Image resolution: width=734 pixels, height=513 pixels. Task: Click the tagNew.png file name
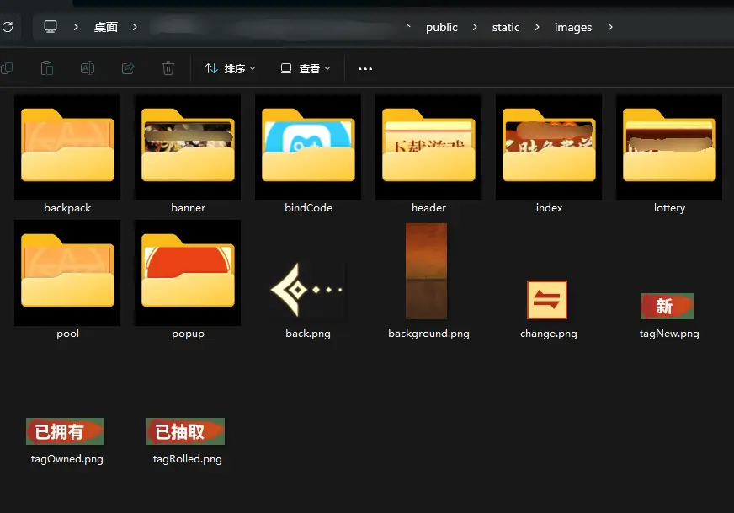click(669, 334)
